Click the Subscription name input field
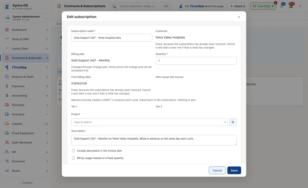Viewport: 308px width, 188px height. point(112,38)
